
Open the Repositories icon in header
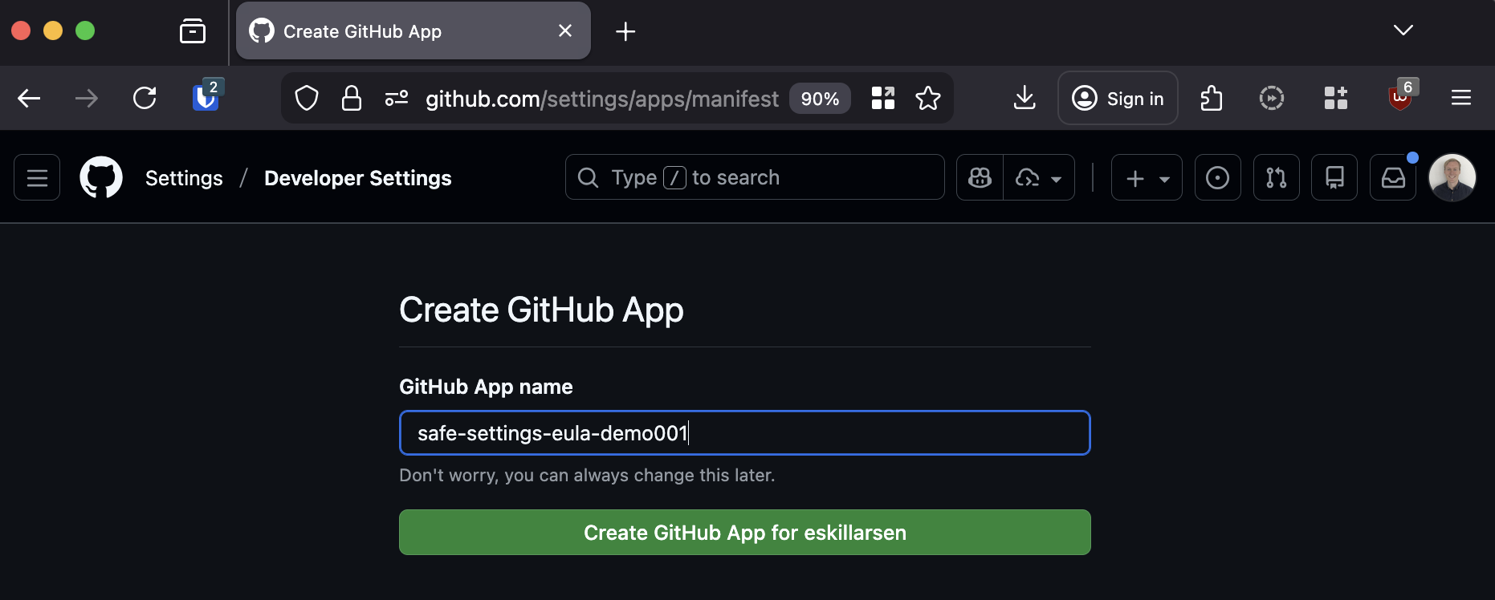click(x=1334, y=177)
